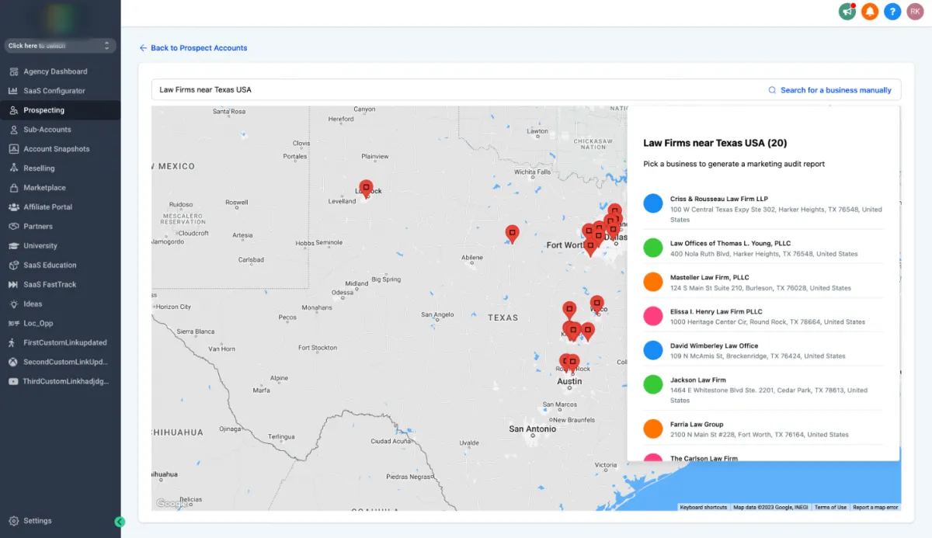Click the green circle for Thomas L. Young
Viewport: 932px width, 538px height.
pyautogui.click(x=653, y=248)
